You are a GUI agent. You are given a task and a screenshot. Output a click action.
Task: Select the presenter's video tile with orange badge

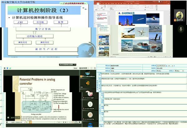88,74
